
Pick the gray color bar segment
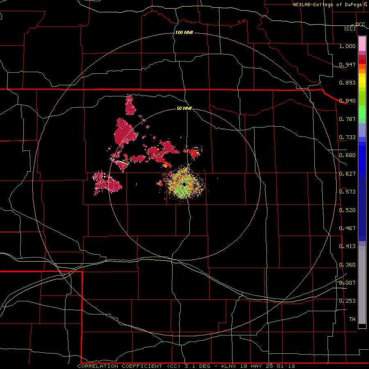(x=362, y=285)
